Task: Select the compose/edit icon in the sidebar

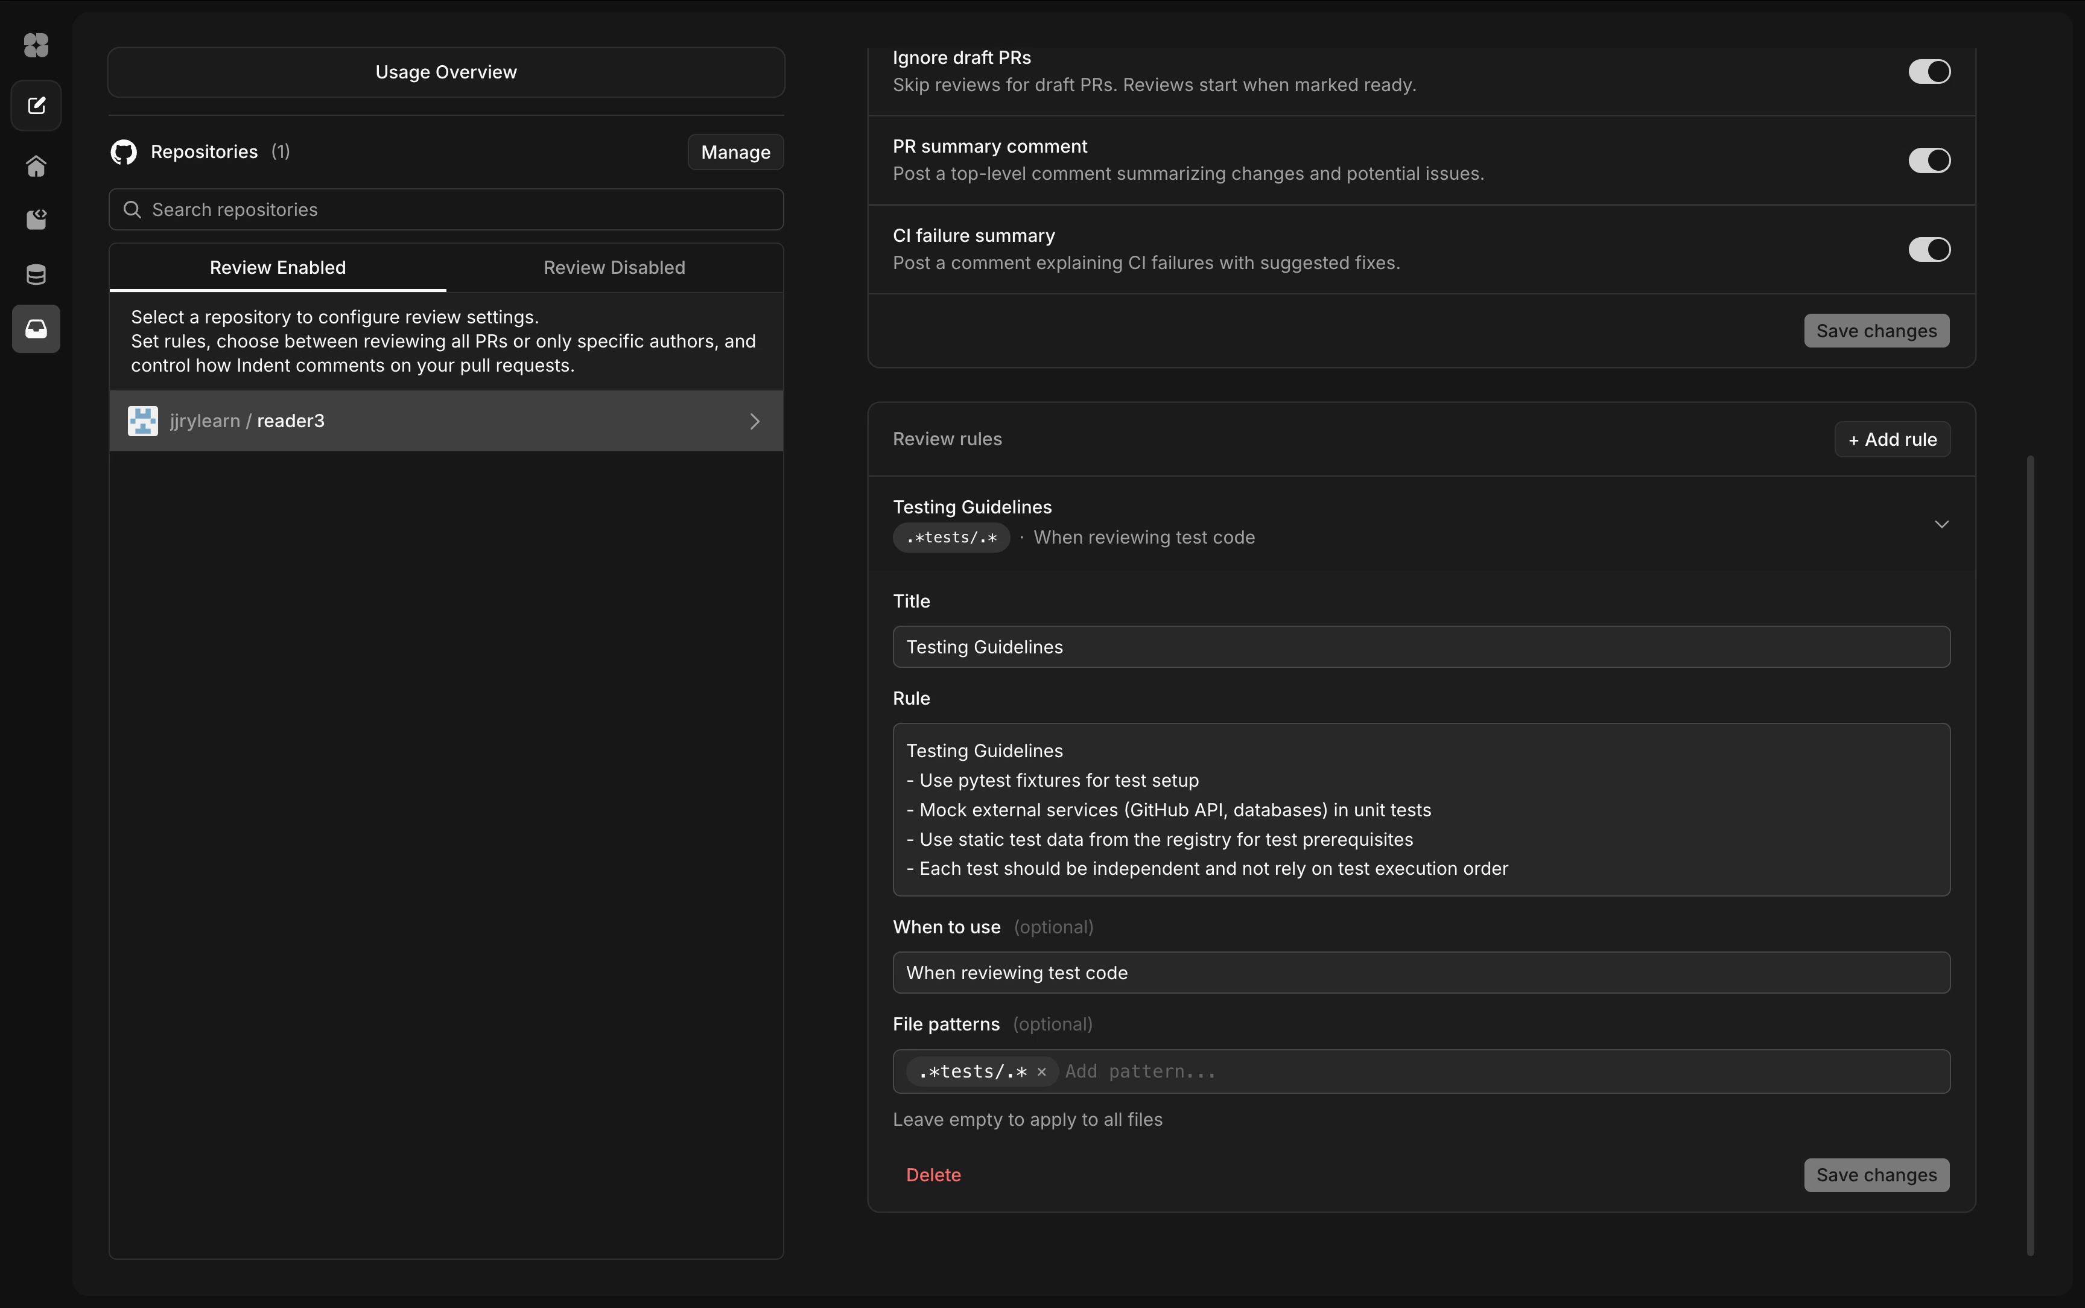Action: point(36,104)
